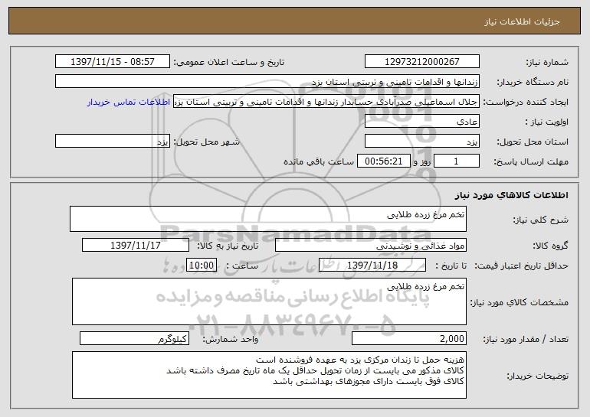Select the general need description text box
This screenshot has width=590, height=417.
click(268, 219)
